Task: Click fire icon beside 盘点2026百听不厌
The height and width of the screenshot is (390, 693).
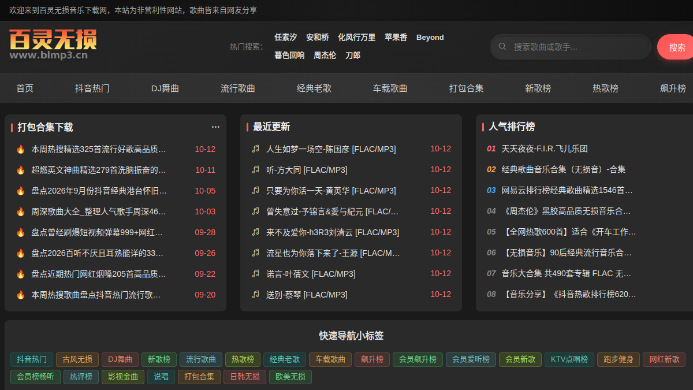Action: [x=20, y=253]
